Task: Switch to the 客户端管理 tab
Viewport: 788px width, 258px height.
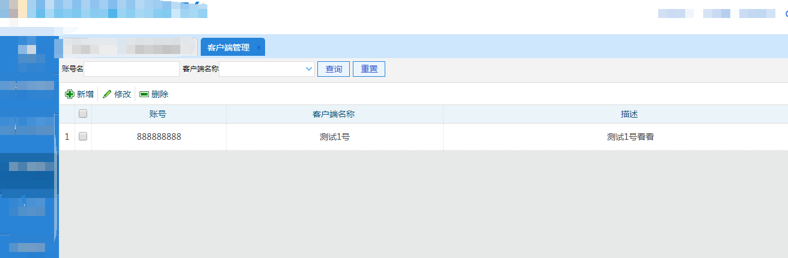Action: [228, 47]
